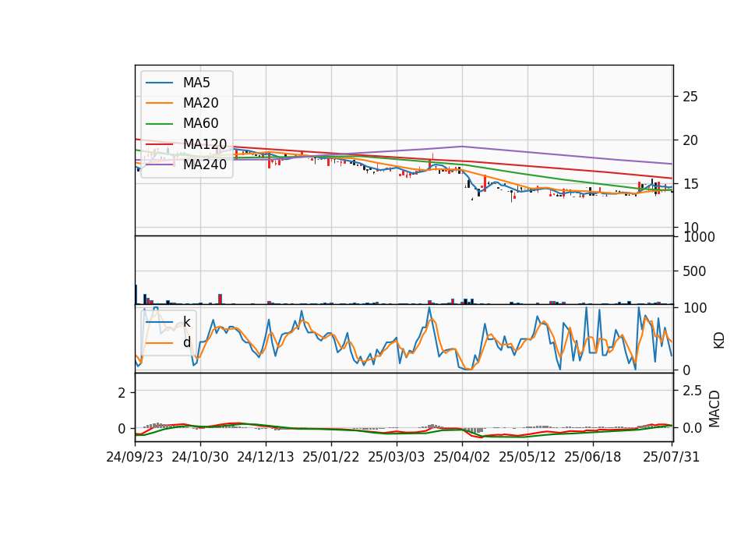748x538 pixels.
Task: Click the MACD left axis value 2
Action: (x=122, y=393)
